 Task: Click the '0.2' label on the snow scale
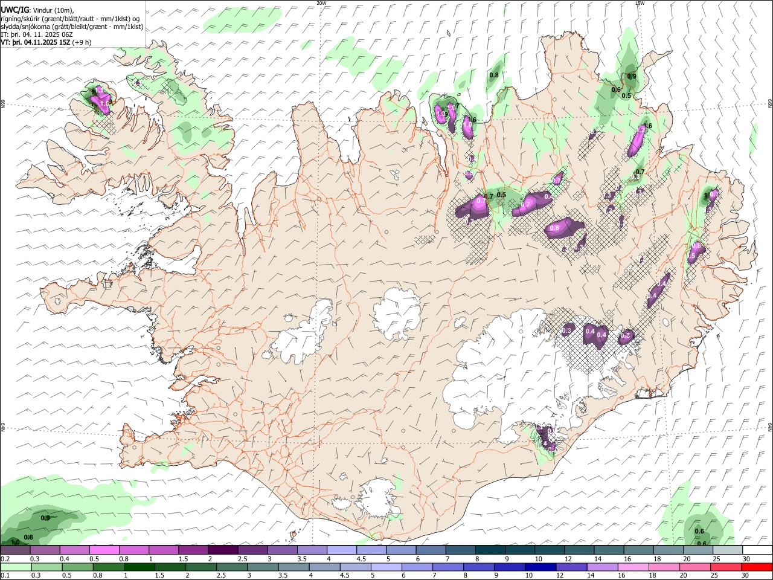coord(5,559)
